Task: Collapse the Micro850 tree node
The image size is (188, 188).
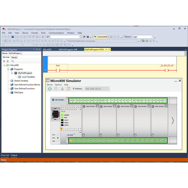Action: click(5, 65)
